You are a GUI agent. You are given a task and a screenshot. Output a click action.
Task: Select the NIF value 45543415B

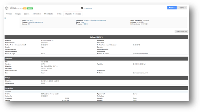45,62
